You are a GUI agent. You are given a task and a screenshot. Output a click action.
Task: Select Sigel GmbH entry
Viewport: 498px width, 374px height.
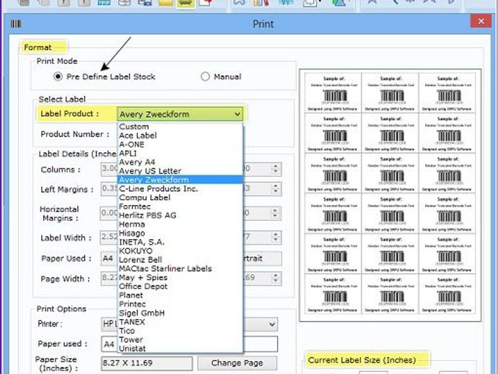tap(180, 313)
